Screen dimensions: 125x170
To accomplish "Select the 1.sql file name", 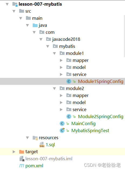I will 50,145.
